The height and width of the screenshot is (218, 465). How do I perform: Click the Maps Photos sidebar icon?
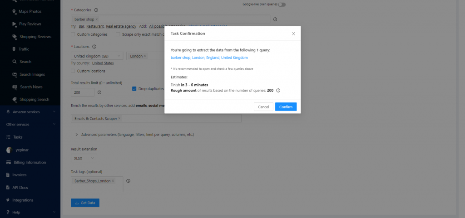(x=15, y=11)
